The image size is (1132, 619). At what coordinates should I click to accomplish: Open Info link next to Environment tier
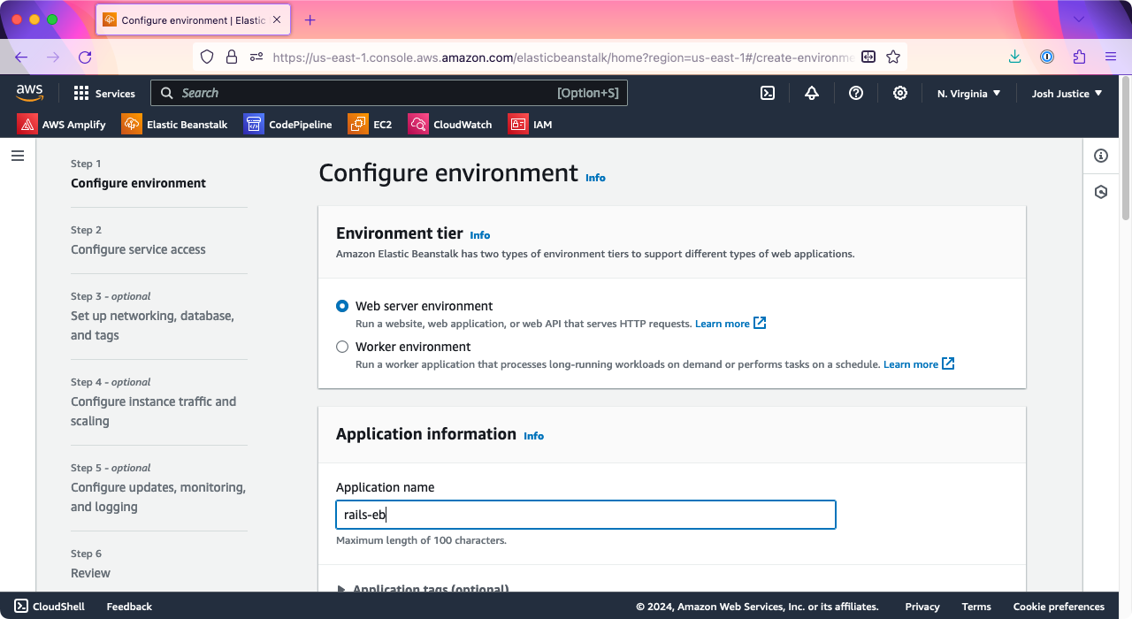click(479, 235)
